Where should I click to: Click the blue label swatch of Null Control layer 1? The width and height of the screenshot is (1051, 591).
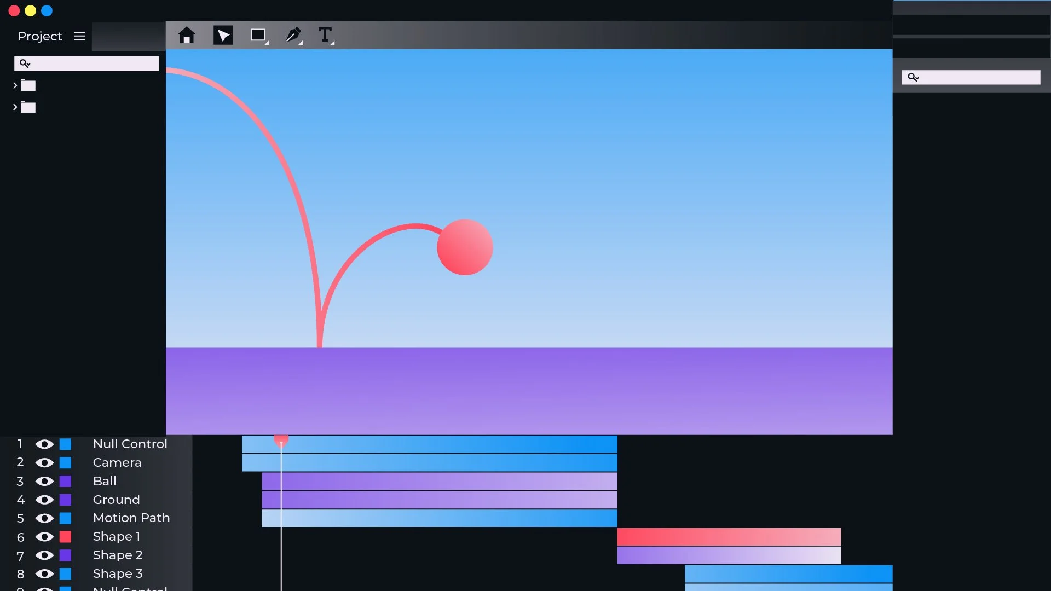[65, 444]
